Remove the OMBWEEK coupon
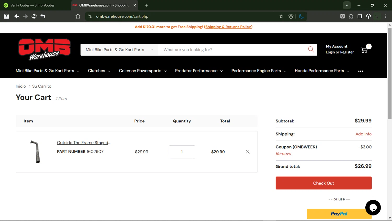Image resolution: width=392 pixels, height=221 pixels. click(x=283, y=154)
